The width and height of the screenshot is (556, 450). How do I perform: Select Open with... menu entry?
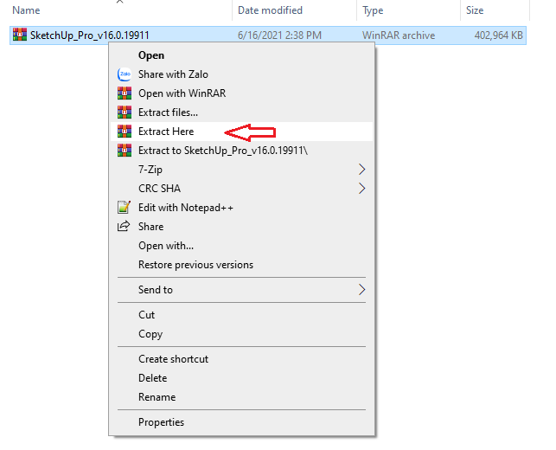pyautogui.click(x=165, y=246)
